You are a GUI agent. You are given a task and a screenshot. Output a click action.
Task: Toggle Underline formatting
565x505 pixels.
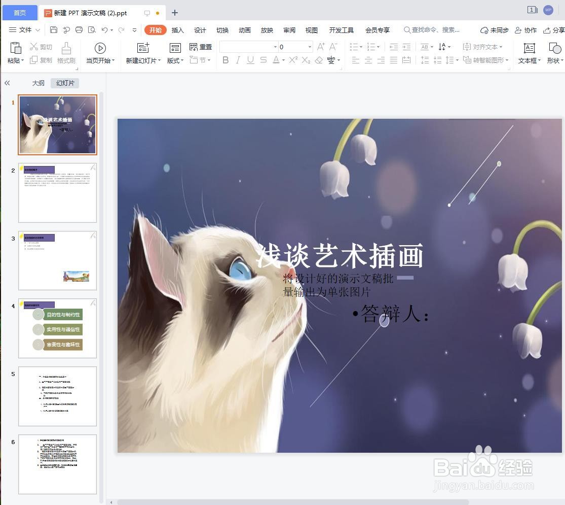[250, 60]
